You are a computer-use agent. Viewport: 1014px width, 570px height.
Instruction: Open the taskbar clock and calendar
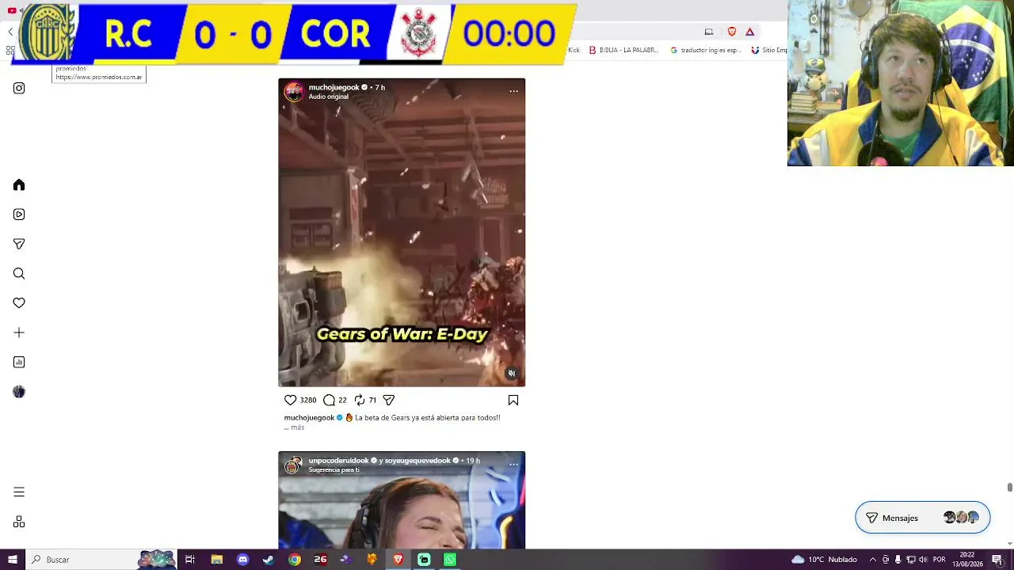click(x=967, y=560)
